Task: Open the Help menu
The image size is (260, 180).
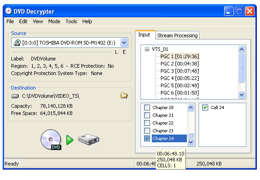Action: pyautogui.click(x=87, y=21)
